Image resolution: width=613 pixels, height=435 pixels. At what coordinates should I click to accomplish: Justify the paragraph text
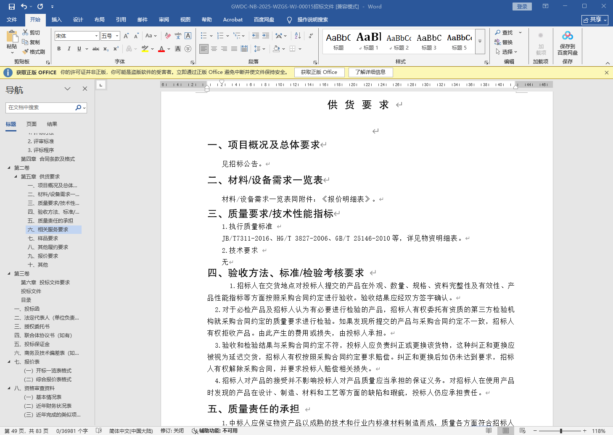234,49
